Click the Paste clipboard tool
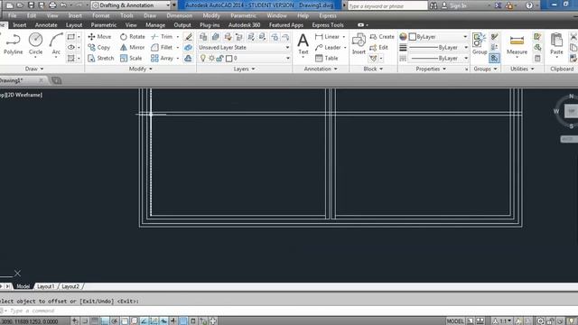 pos(556,44)
